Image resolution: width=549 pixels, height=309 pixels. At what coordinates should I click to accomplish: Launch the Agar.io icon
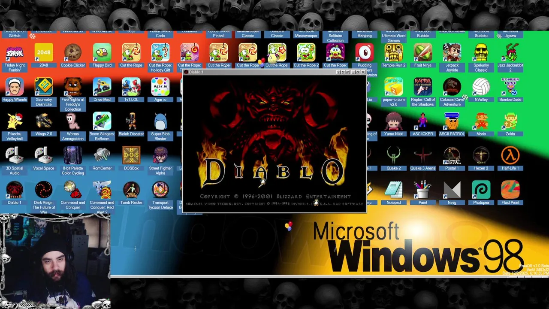(x=160, y=87)
